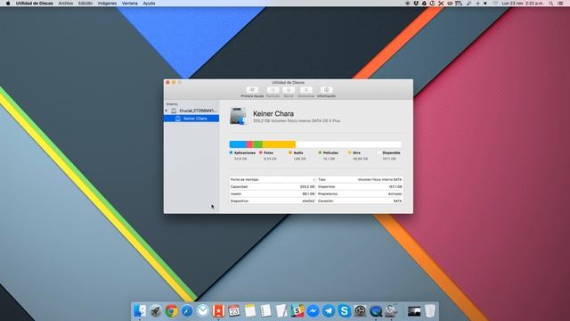Click the large volume disk icon
Screen dimensions: 570x321
pos(238,117)
